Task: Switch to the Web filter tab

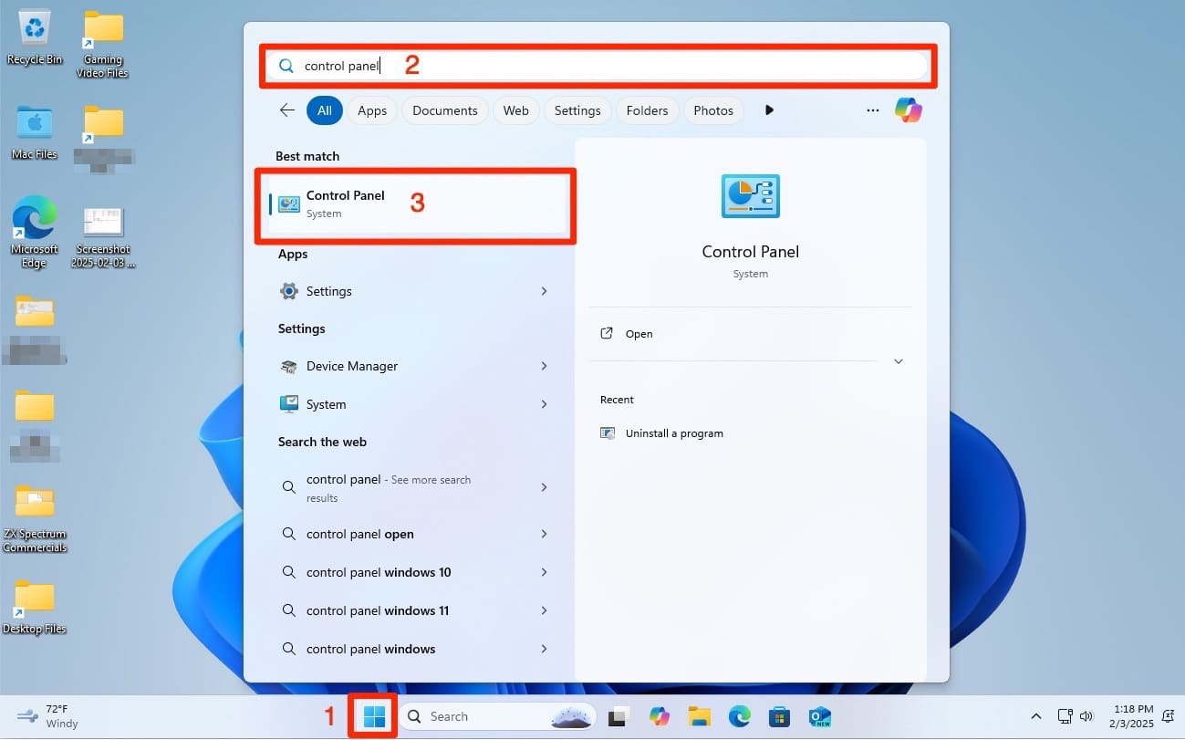Action: (x=516, y=110)
